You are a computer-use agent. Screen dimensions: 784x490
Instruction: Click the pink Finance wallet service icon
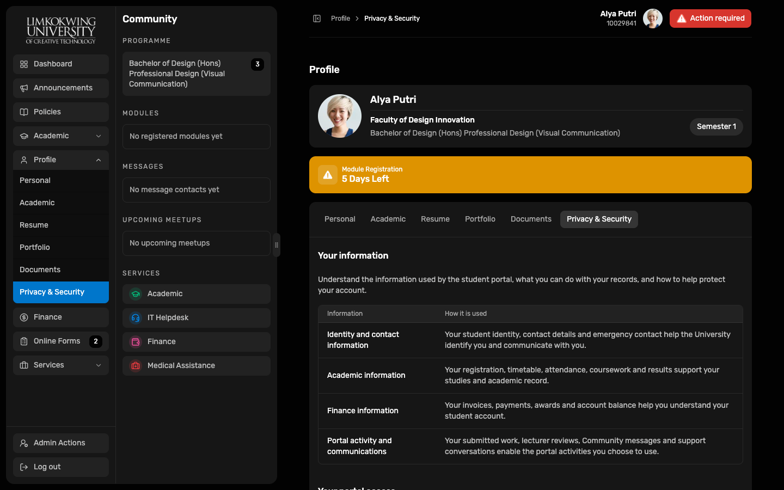[136, 342]
